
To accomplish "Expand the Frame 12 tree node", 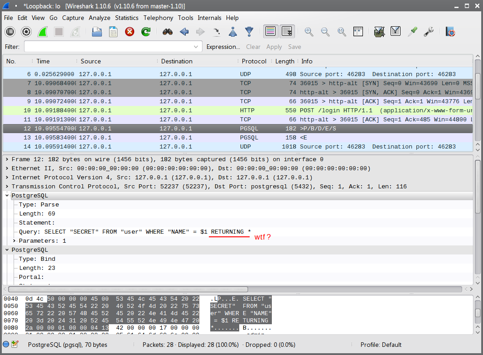I will [7, 159].
